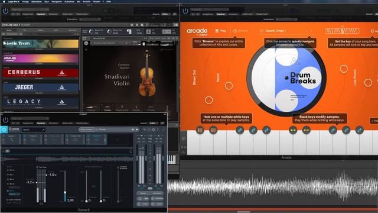This screenshot has width=378, height=213.
Task: Open Arcade Browse tab
Action: 240,31
